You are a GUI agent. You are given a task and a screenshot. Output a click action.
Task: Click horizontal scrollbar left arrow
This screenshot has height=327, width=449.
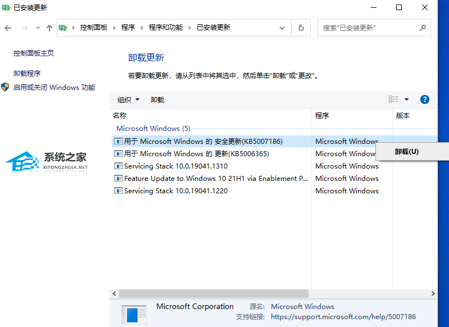click(x=114, y=293)
